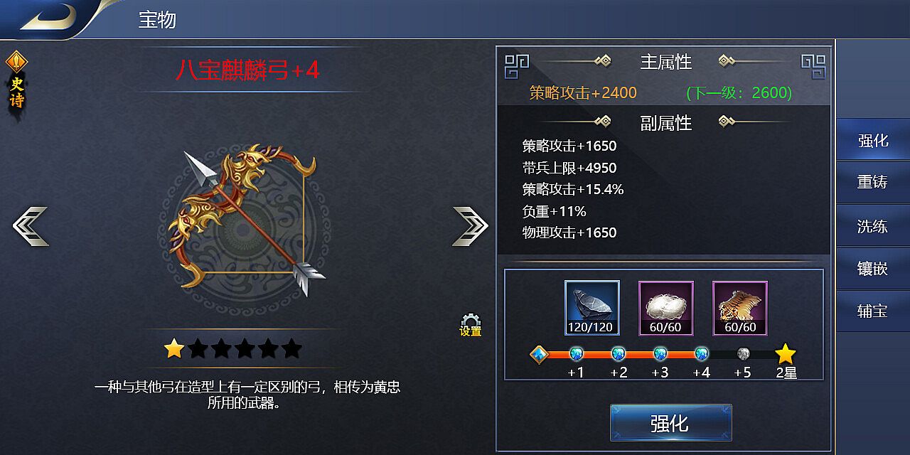Viewport: 910px width, 455px height.
Task: Open the 设置 gear settings icon
Action: click(x=471, y=325)
